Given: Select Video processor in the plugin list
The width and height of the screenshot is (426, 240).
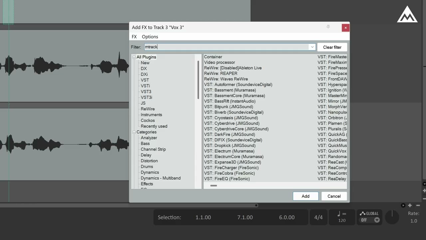Looking at the screenshot, I should coord(220,62).
